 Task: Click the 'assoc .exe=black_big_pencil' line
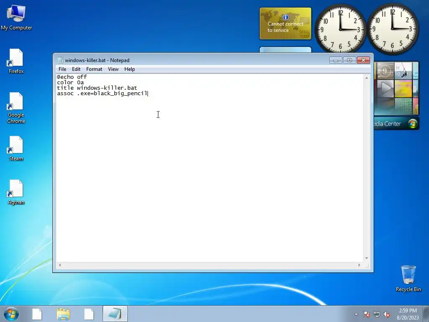coord(102,93)
